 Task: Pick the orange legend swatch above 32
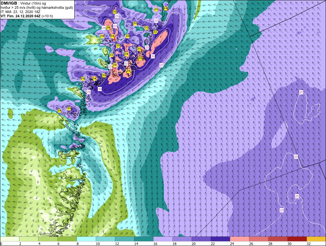316,239
